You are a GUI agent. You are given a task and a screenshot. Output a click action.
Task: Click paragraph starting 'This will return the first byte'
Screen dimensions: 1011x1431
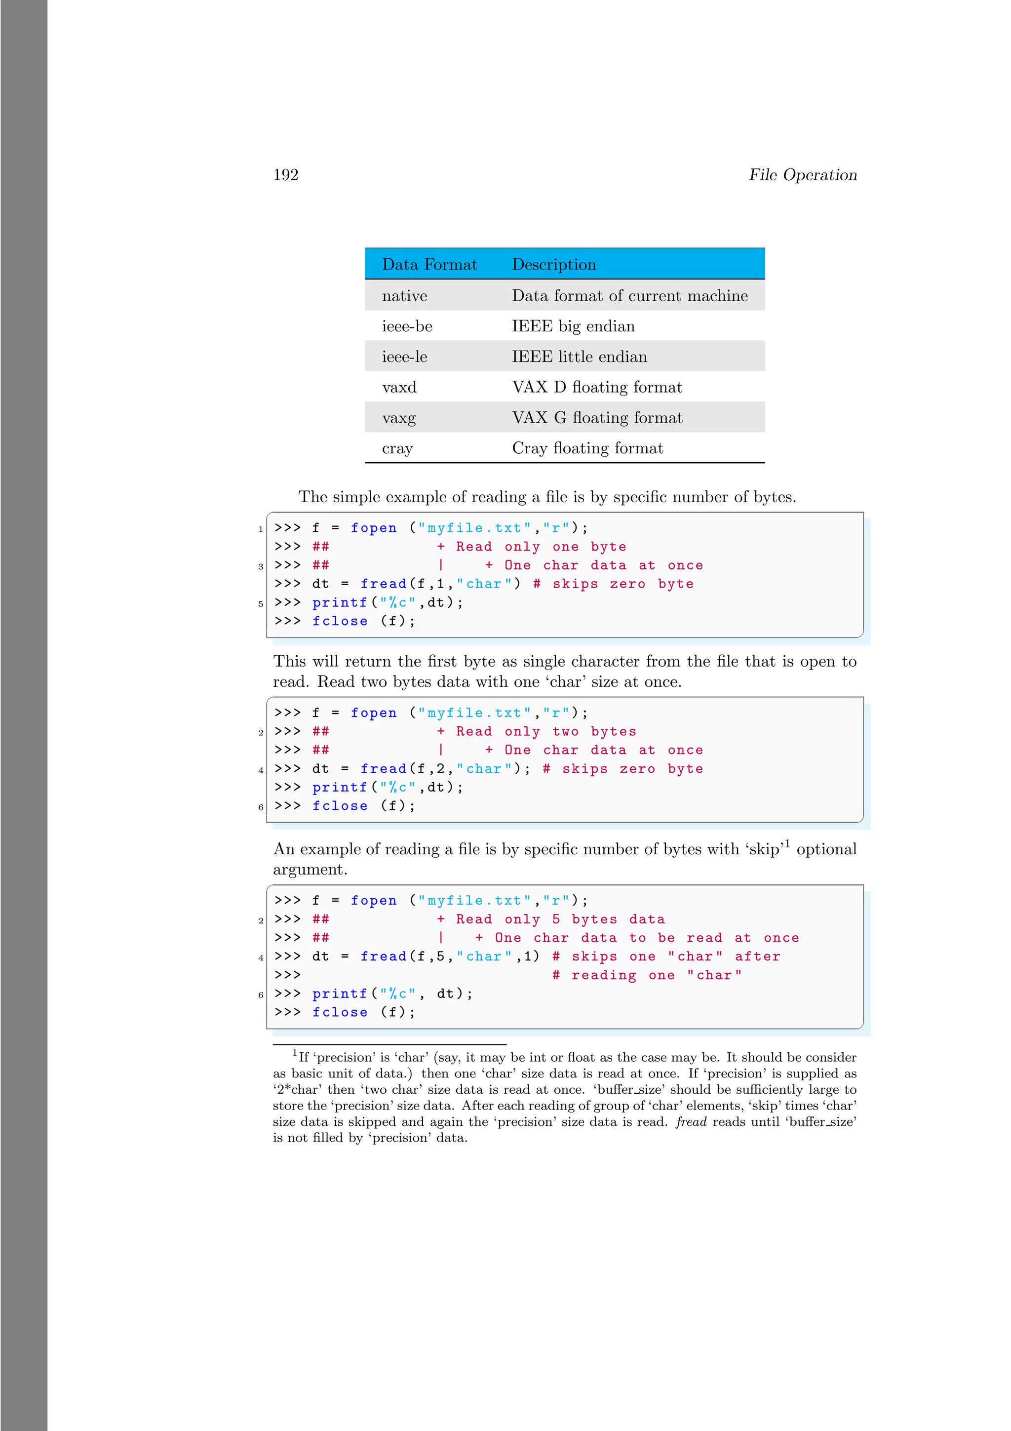tap(565, 671)
